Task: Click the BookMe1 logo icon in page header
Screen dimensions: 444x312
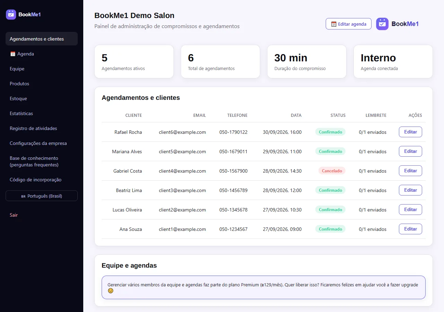Action: pos(382,24)
